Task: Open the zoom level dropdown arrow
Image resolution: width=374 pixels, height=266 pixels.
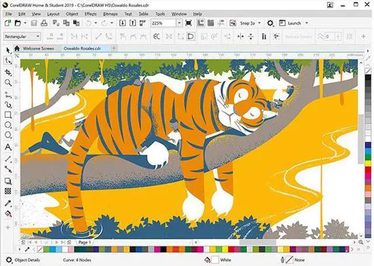Action: click(179, 23)
